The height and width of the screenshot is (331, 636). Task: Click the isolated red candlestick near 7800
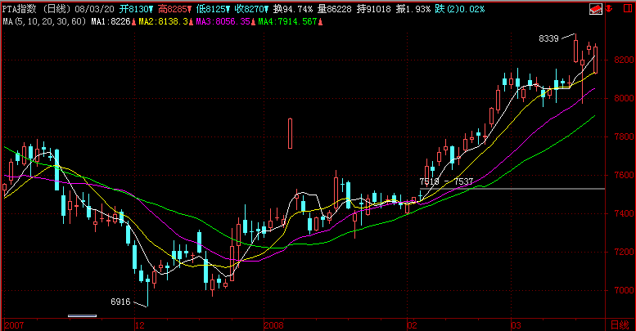point(290,133)
